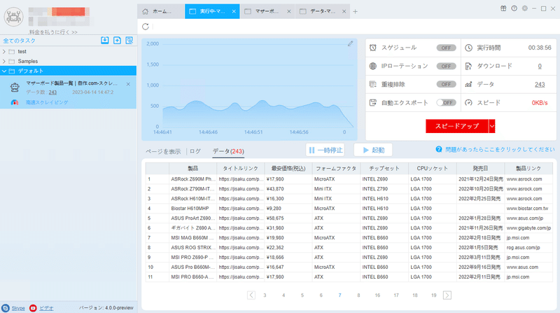Expand the Samples folder
Image resolution: width=560 pixels, height=313 pixels.
point(4,61)
